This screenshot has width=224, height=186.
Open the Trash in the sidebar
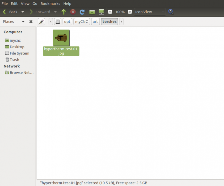coord(14,60)
